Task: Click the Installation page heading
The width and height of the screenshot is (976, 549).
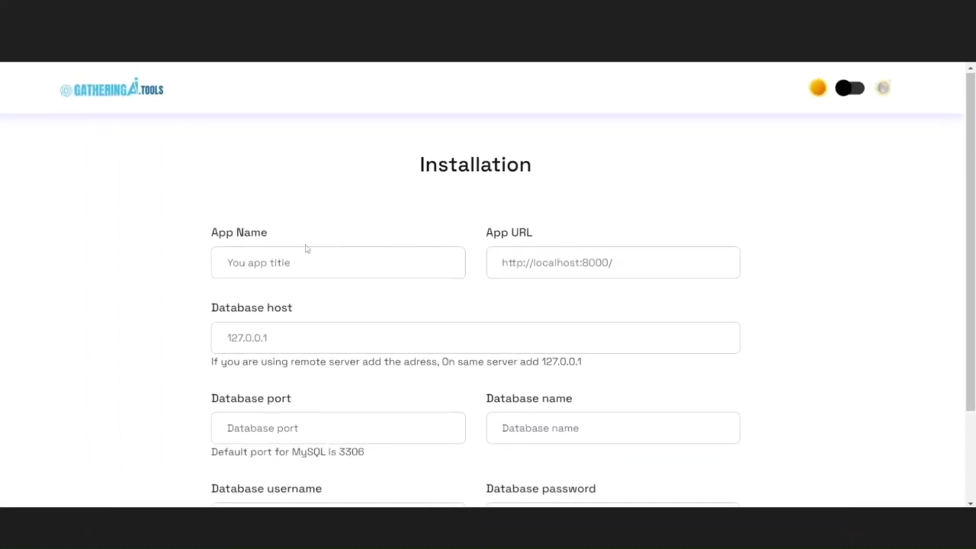Action: (x=475, y=165)
